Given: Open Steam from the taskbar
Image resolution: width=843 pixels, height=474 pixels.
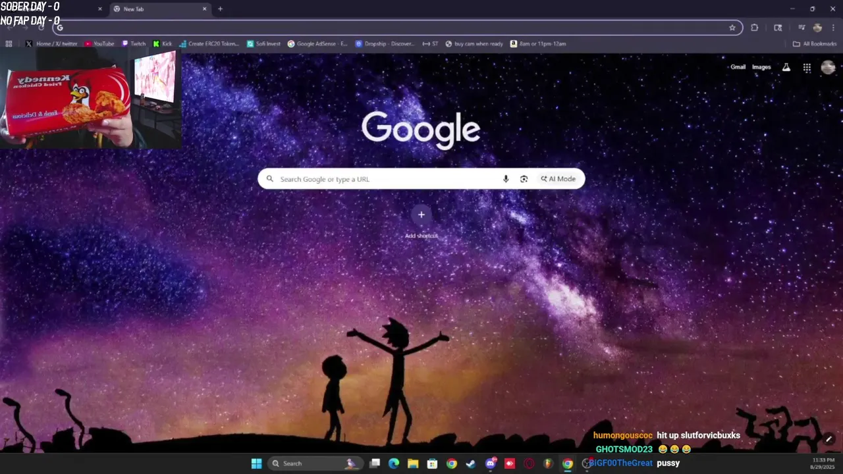Looking at the screenshot, I should click(471, 463).
